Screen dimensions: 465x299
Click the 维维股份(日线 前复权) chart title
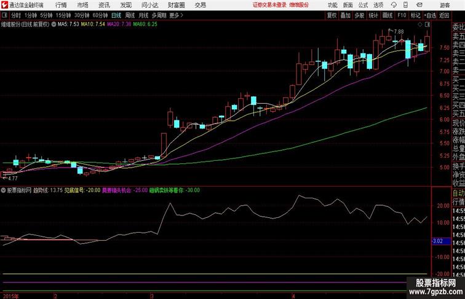click(x=25, y=25)
